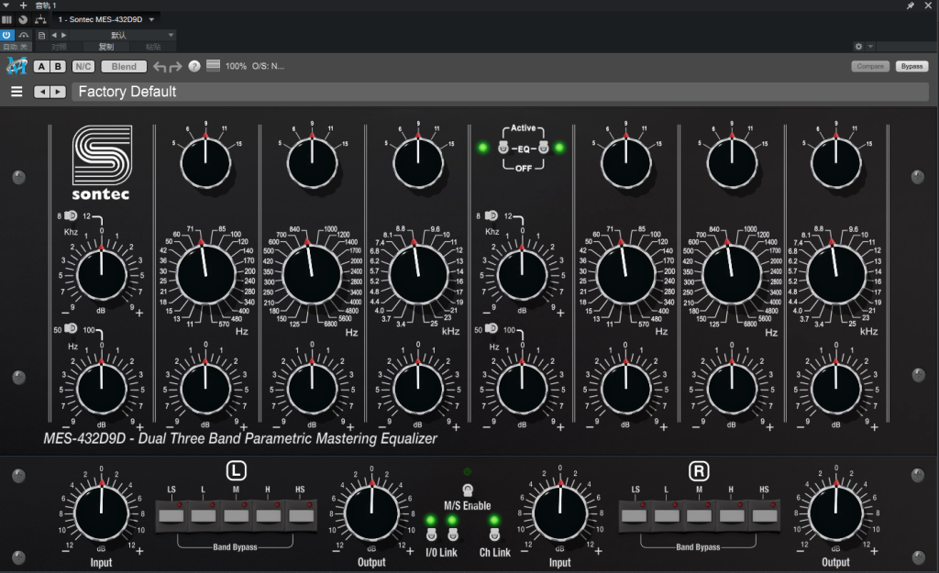Open the gear settings icon

click(x=858, y=46)
